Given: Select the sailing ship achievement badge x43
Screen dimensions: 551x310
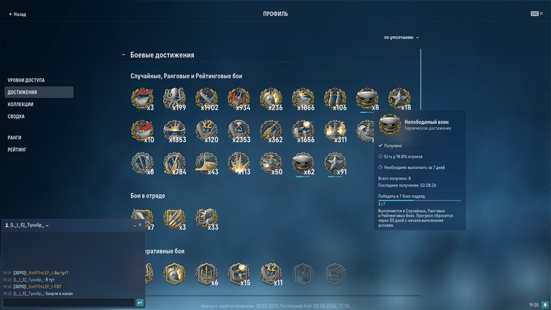Looking at the screenshot, I should (207, 163).
